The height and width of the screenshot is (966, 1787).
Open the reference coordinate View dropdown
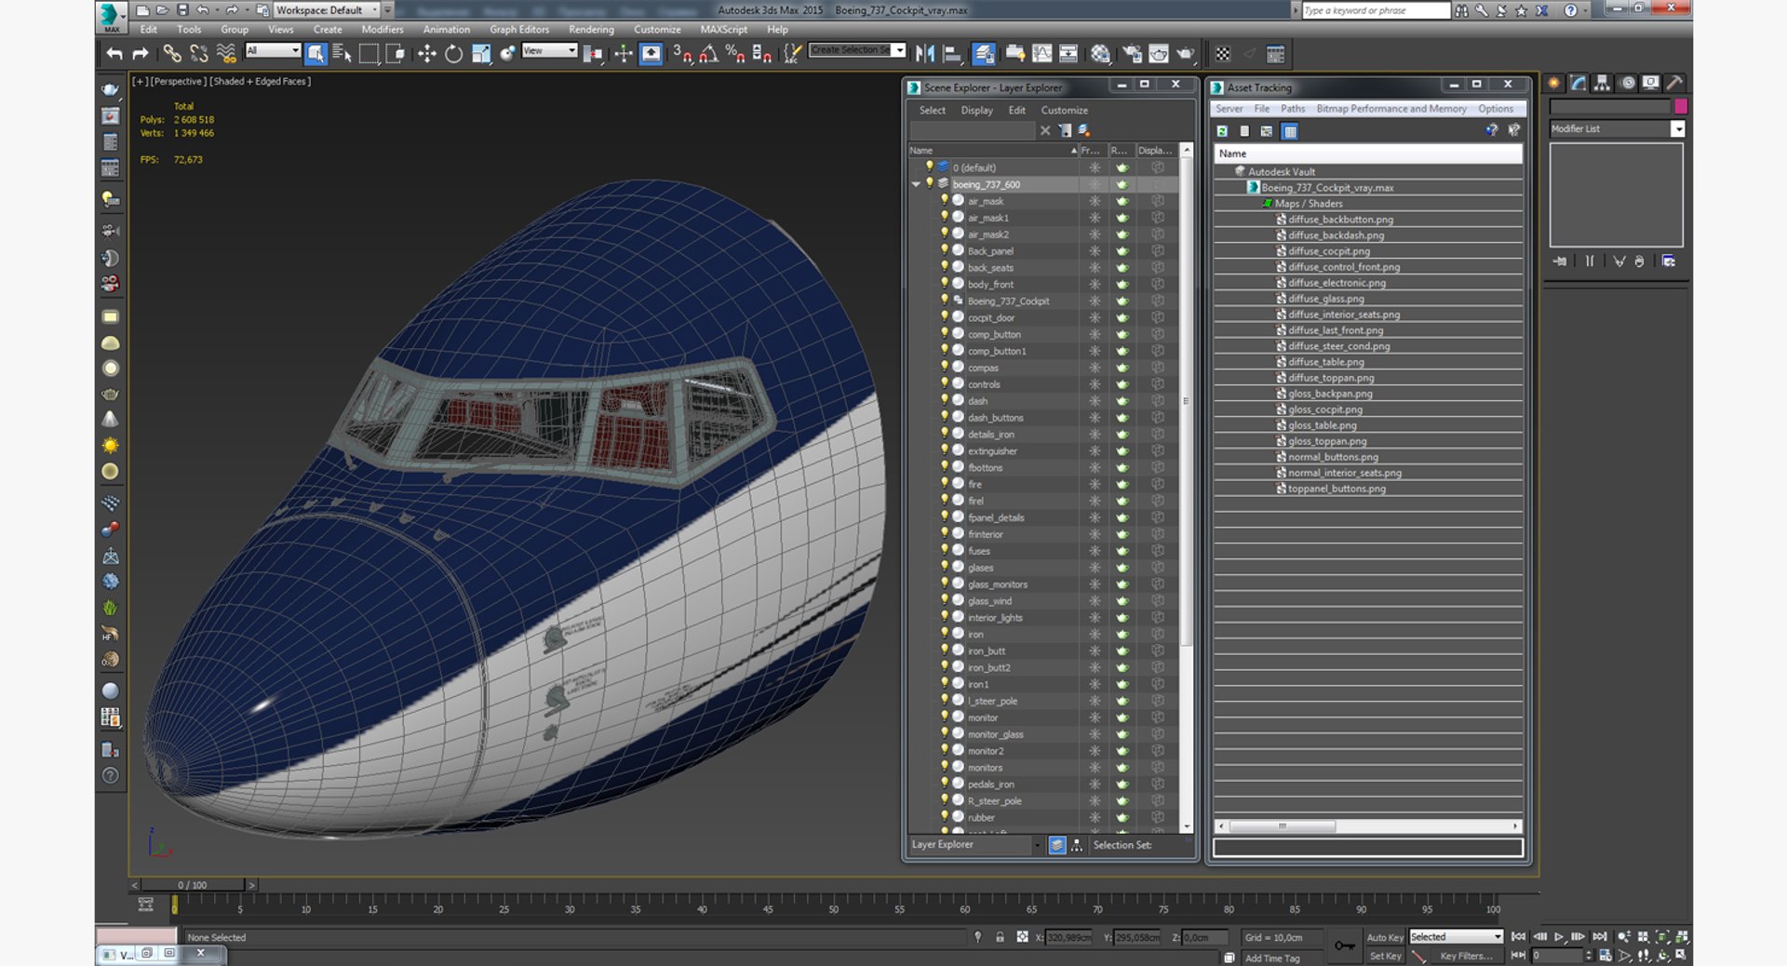pyautogui.click(x=549, y=50)
